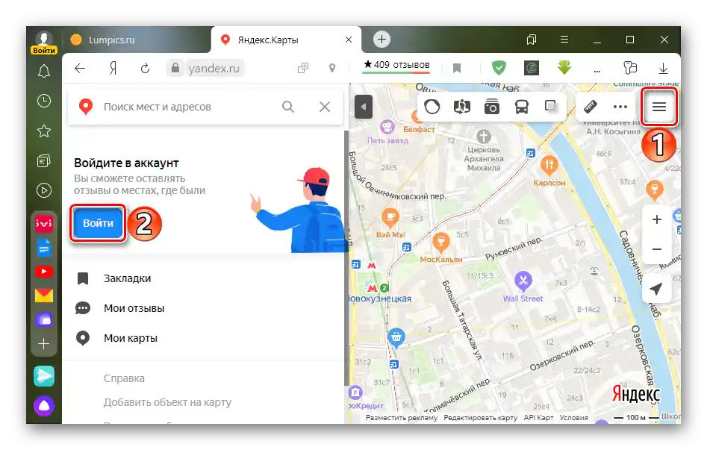Open the documents app in sidebar
This screenshot has height=450, width=707.
coord(44,248)
